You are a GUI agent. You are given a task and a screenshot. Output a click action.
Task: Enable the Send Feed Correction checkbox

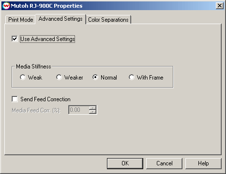(x=15, y=99)
